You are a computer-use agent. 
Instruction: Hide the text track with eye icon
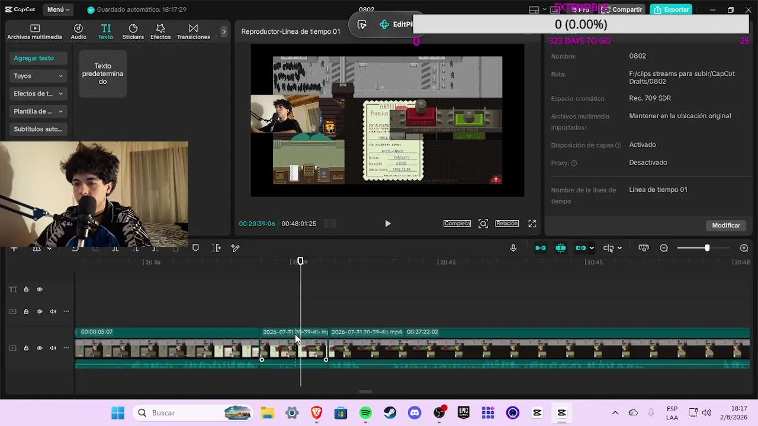[40, 289]
